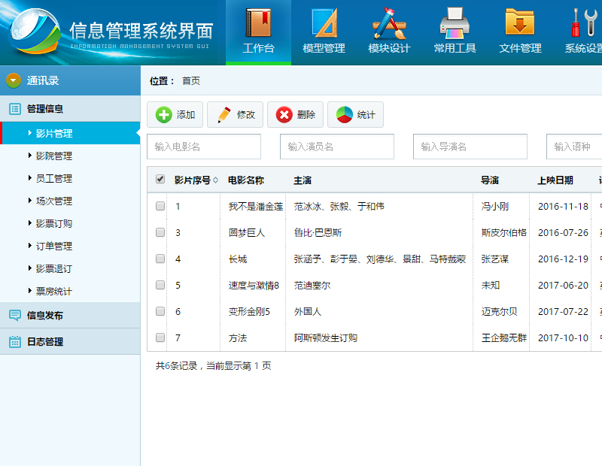Viewport: 602px width, 466px height.
Task: Open 系统设置 screwdriver wrench icon
Action: [585, 23]
